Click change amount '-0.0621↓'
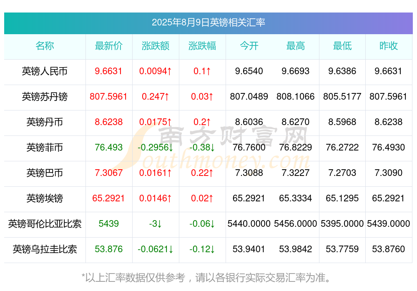 point(155,249)
